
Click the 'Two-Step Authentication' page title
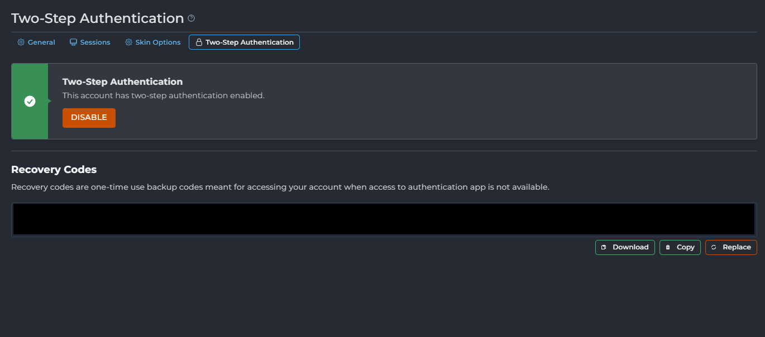click(98, 18)
